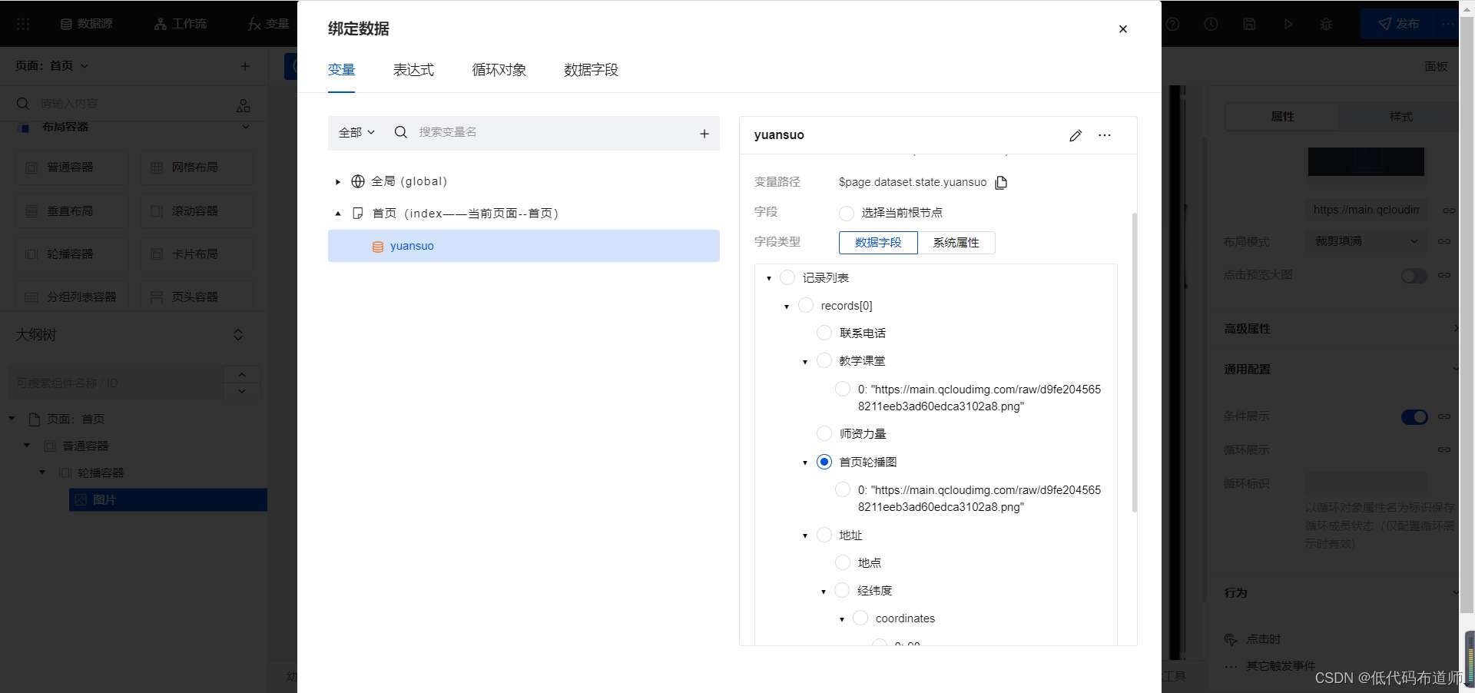Choose 数据字段 field type

[878, 243]
